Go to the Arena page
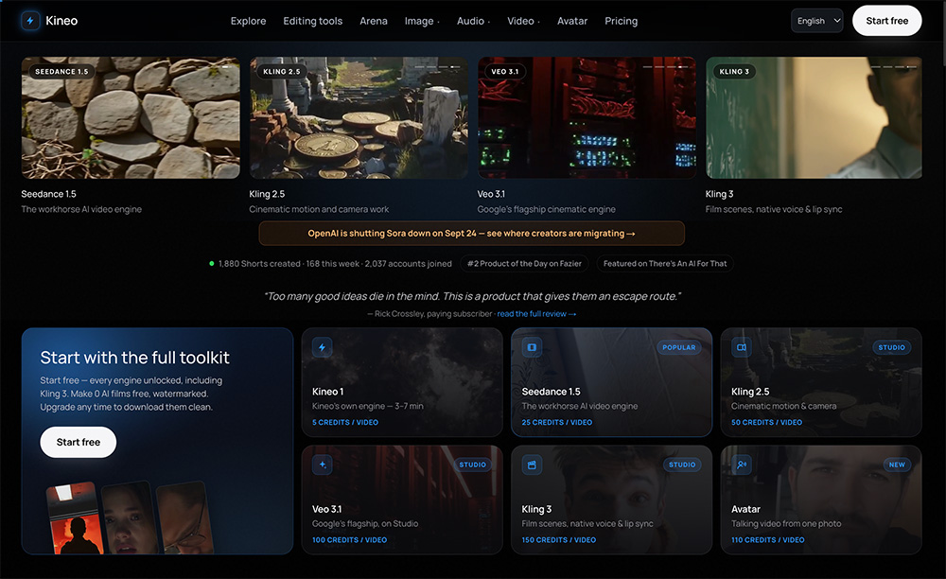This screenshot has height=579, width=946. tap(374, 21)
